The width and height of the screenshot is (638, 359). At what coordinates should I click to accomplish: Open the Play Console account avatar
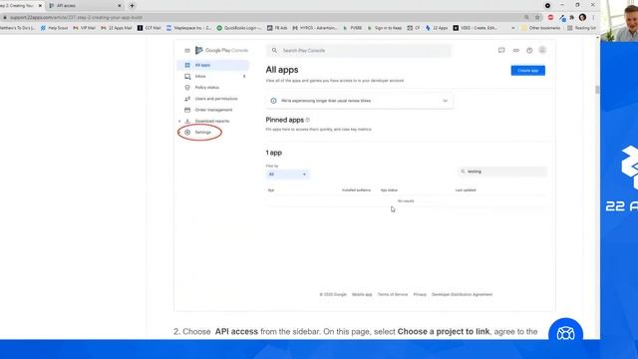pos(542,50)
